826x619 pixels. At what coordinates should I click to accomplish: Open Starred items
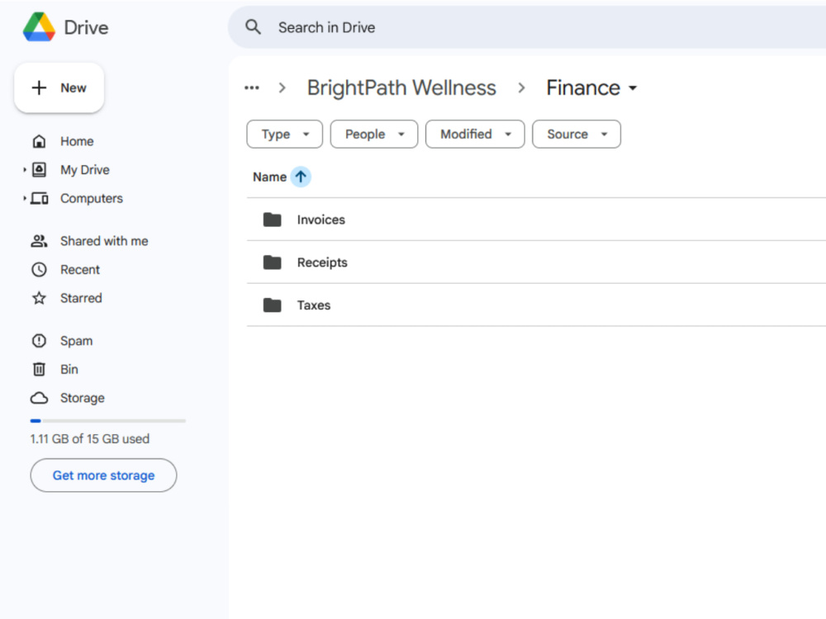81,298
